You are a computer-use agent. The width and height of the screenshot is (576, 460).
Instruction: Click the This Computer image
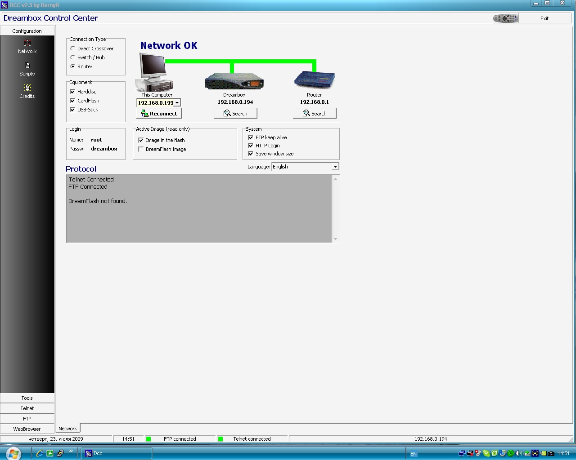tap(154, 73)
